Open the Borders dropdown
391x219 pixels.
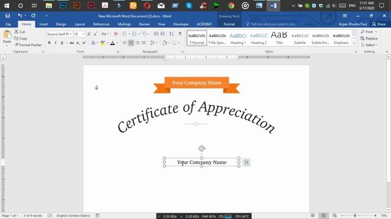179,43
